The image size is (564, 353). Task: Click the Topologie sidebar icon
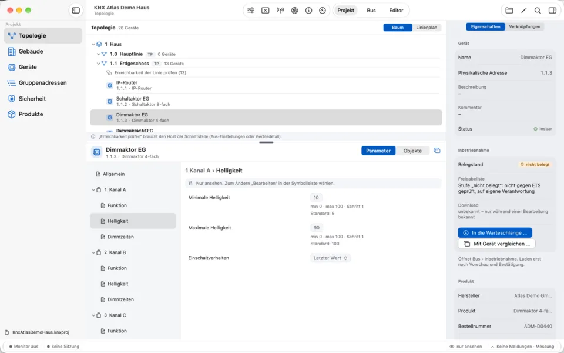(12, 36)
